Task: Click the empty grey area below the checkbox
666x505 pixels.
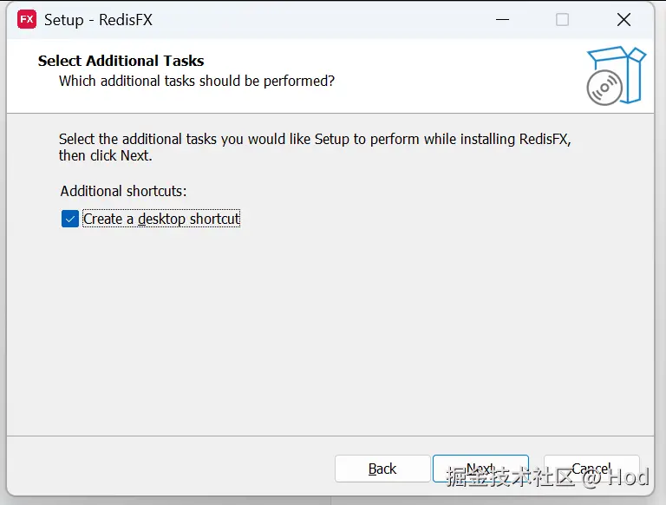Action: click(x=330, y=330)
